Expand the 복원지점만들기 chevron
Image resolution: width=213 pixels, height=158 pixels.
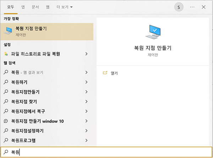[x=86, y=92]
